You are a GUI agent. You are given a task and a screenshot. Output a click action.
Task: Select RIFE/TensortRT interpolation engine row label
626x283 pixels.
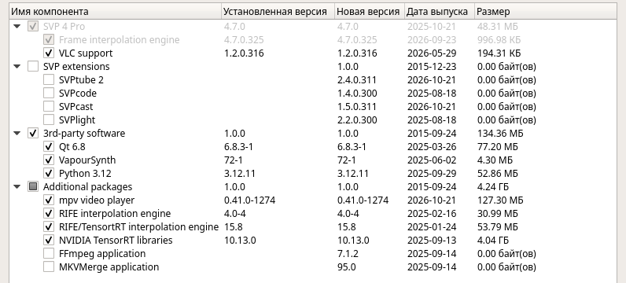click(138, 226)
